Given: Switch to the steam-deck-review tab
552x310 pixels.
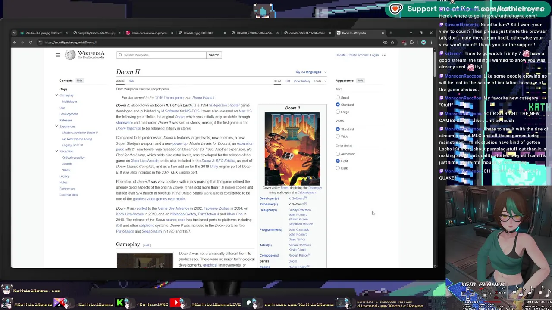Looking at the screenshot, I should tap(149, 33).
